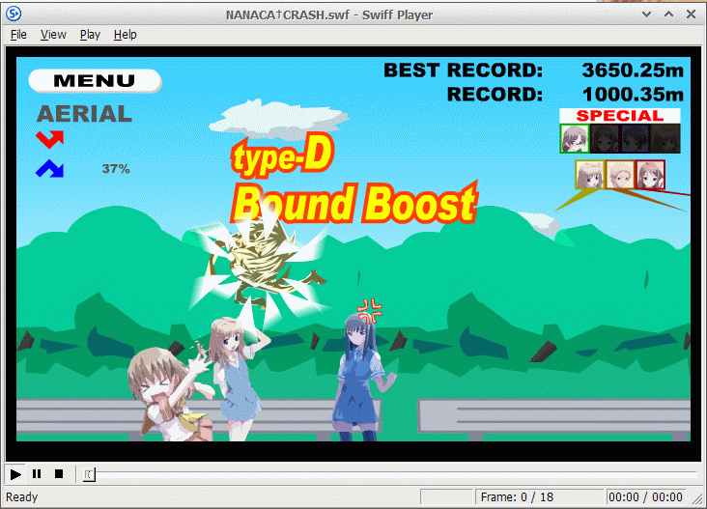Click the type-D text
707x509 pixels.
[x=283, y=156]
